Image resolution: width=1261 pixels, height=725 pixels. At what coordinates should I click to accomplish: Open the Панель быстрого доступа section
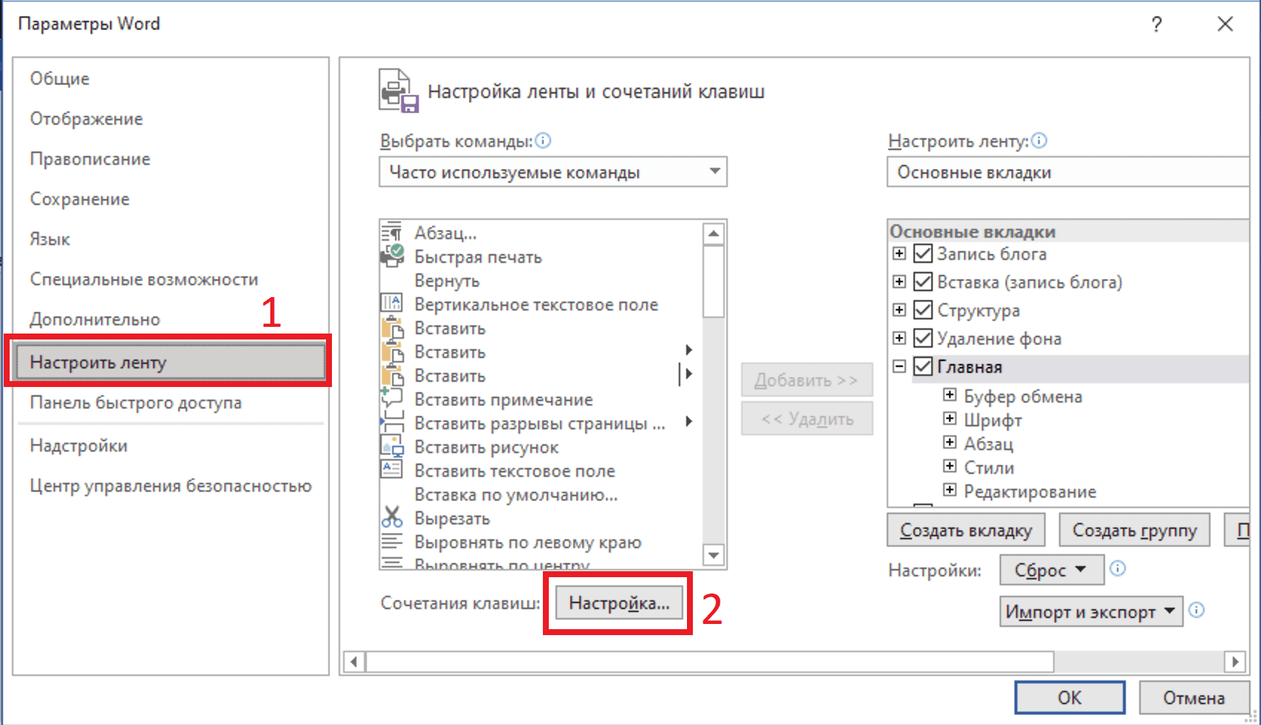[135, 403]
